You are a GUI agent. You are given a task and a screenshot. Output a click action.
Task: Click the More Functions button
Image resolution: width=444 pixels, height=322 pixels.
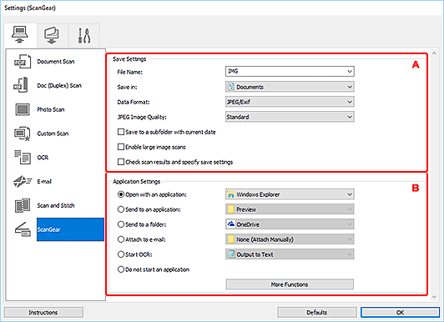[290, 284]
